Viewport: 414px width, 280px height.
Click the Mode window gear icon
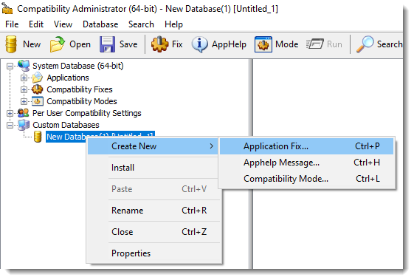(x=263, y=44)
